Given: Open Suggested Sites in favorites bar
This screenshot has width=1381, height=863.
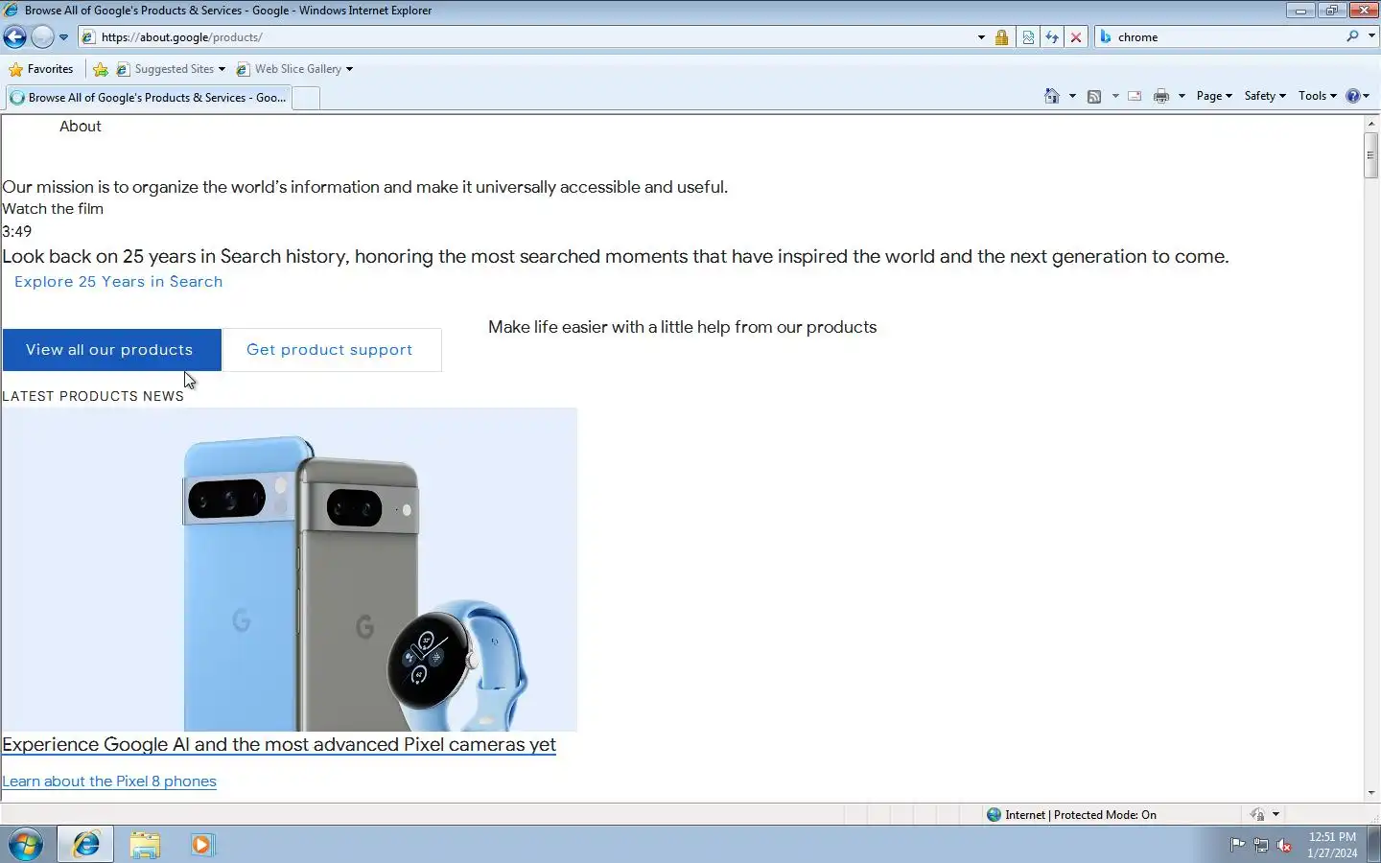Looking at the screenshot, I should 171,69.
